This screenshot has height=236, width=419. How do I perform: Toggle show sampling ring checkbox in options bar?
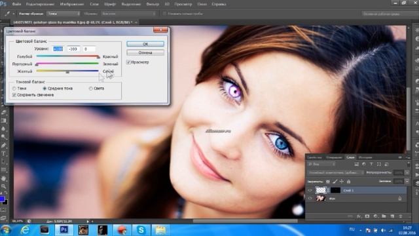tap(164, 13)
